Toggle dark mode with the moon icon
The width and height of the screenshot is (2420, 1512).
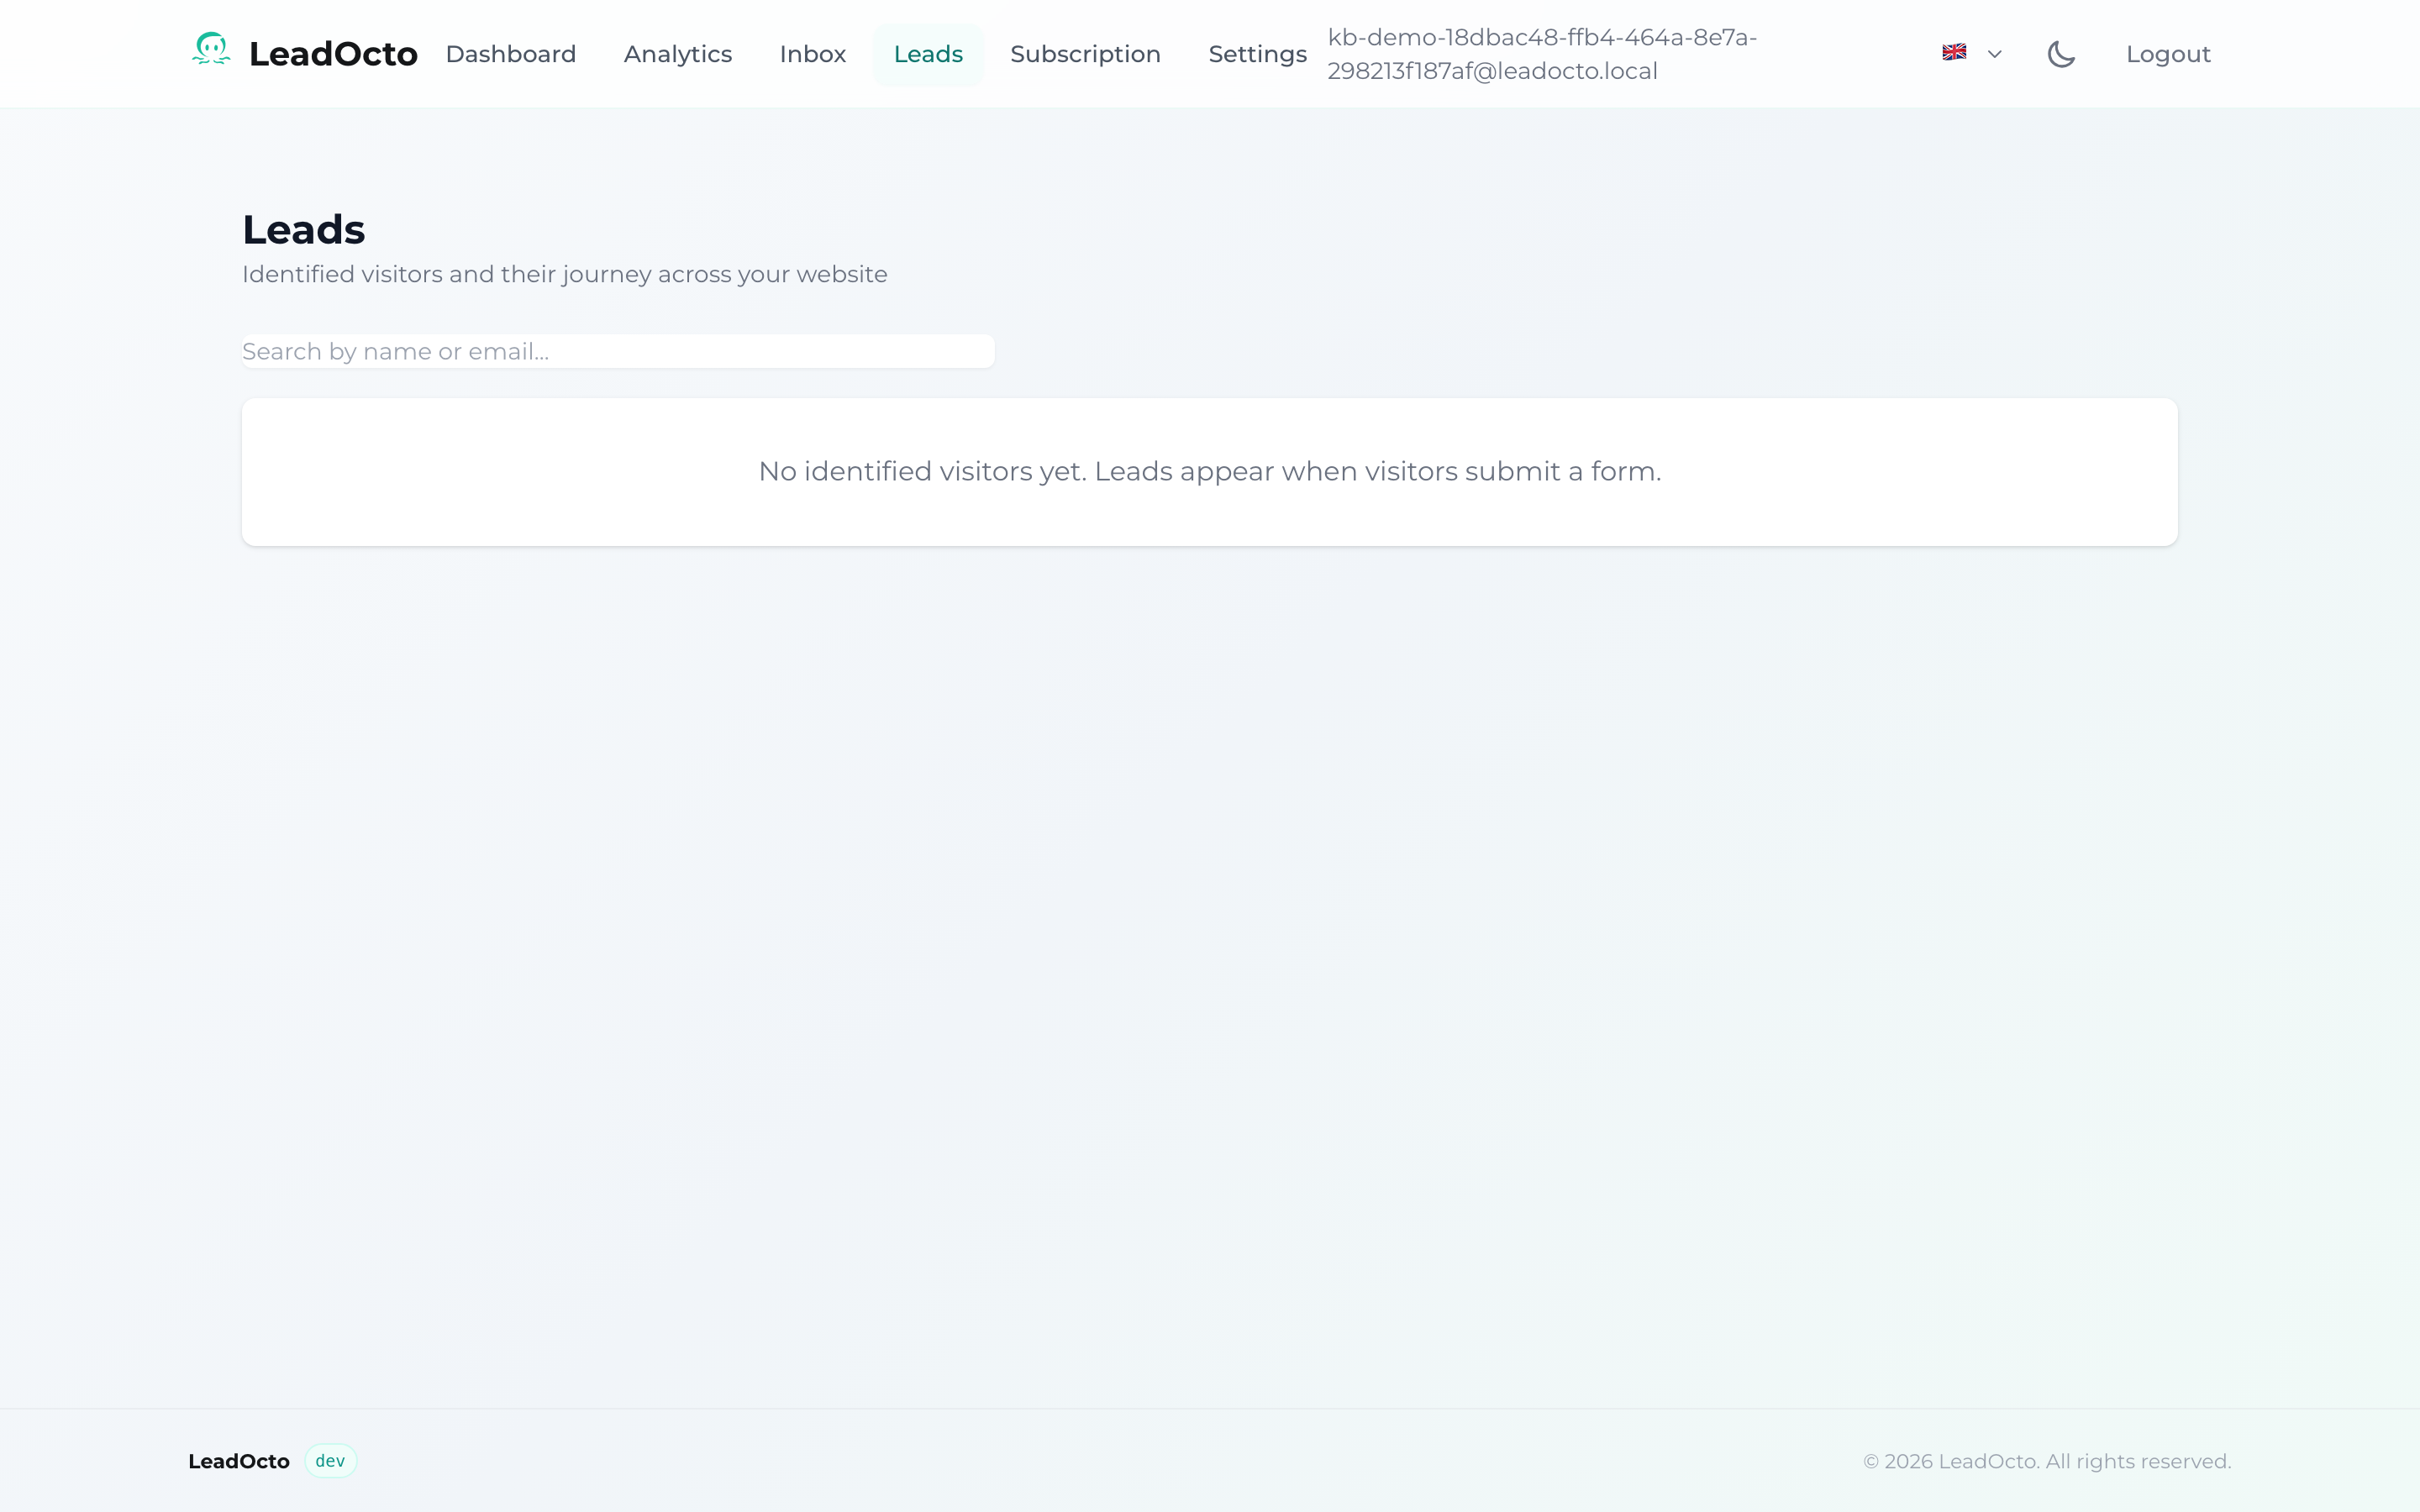[2061, 53]
